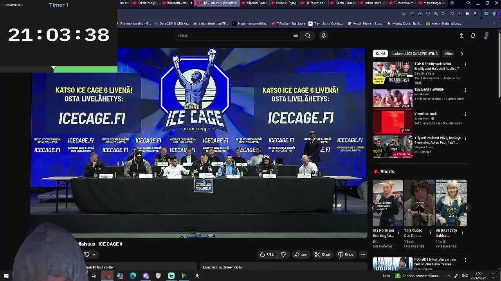The image size is (501, 281).
Task: Open options for TOP-5 Ennätykset video
Action: [x=465, y=64]
